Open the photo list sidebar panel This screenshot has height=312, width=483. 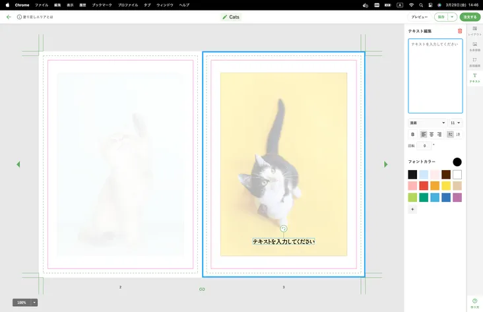[x=474, y=46]
